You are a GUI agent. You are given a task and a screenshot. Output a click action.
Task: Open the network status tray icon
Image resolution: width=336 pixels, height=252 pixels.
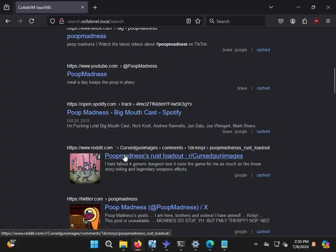click(x=277, y=244)
